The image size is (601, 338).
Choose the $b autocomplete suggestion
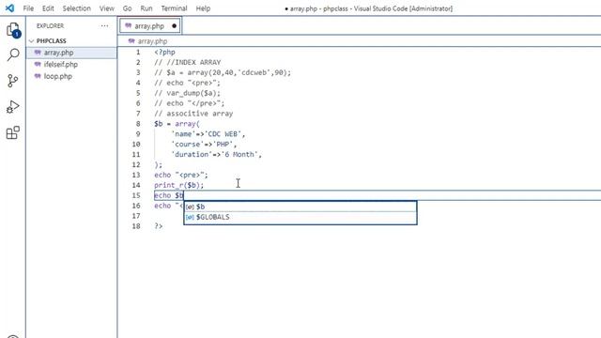pyautogui.click(x=300, y=207)
